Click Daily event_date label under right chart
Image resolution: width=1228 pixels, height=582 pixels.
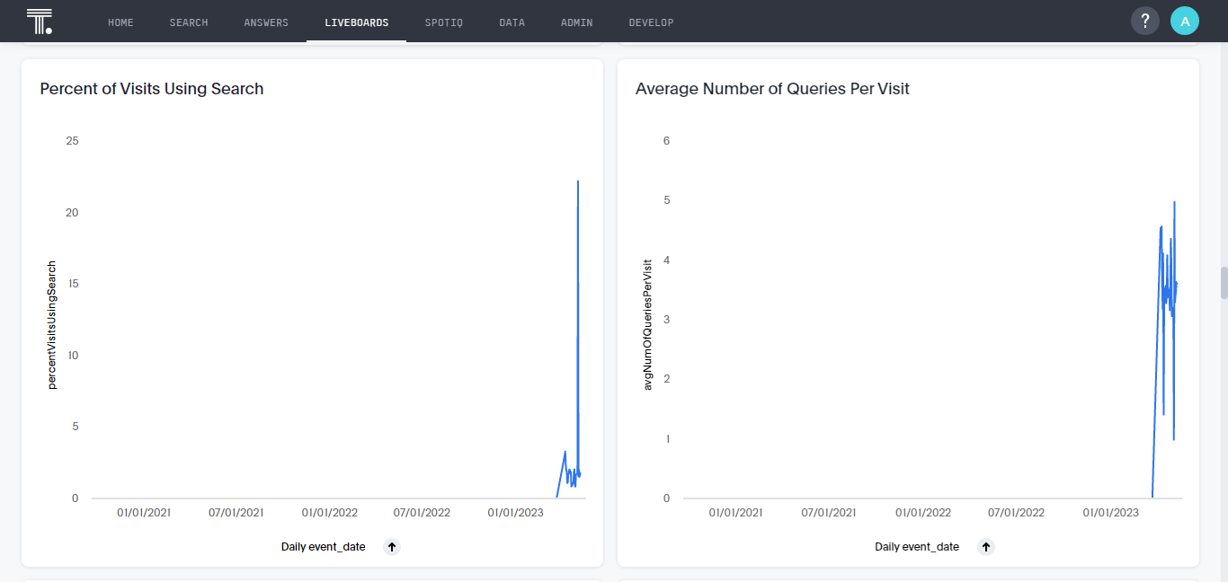[x=917, y=546]
